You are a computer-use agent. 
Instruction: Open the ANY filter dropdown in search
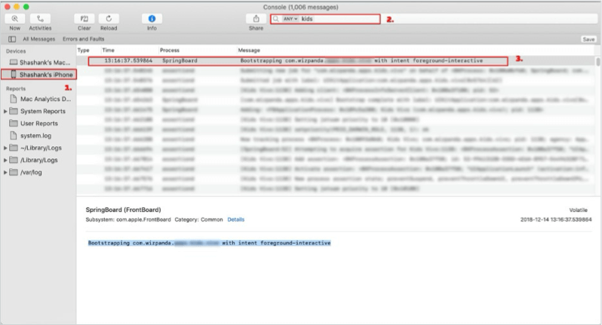pos(290,19)
